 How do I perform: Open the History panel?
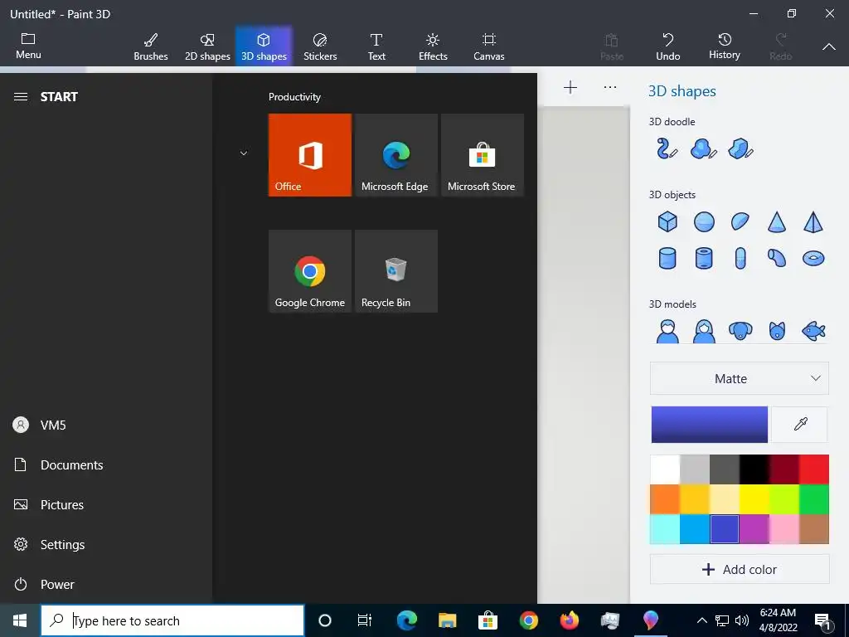(724, 46)
